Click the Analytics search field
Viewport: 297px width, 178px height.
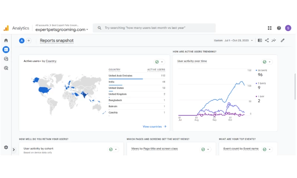click(x=154, y=28)
